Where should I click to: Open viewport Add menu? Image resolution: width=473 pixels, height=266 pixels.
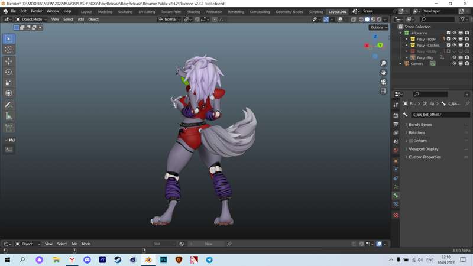(81, 20)
